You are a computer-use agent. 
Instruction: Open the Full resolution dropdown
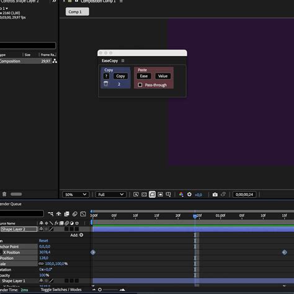(x=111, y=195)
